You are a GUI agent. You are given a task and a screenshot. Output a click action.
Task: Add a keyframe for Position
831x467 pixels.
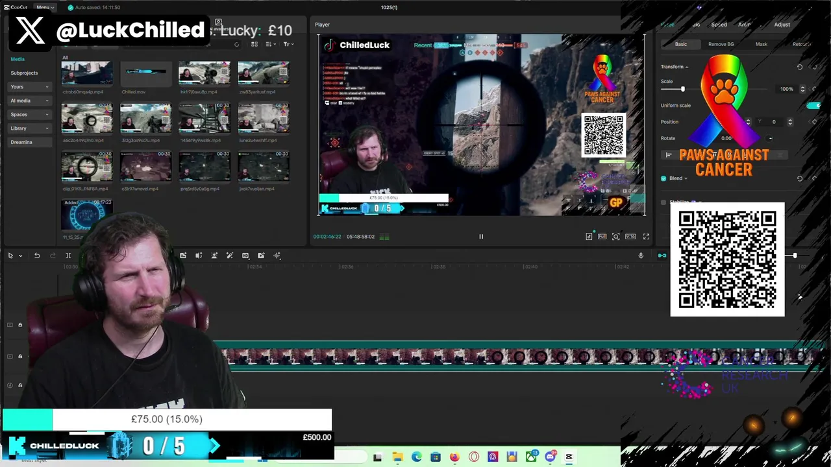tap(814, 122)
